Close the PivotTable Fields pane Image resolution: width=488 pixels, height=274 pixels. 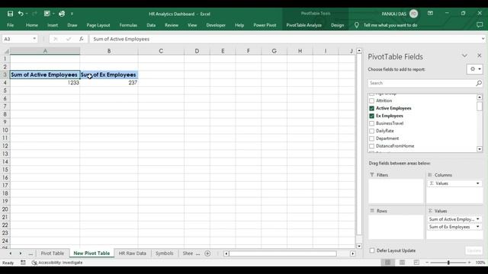(x=480, y=56)
